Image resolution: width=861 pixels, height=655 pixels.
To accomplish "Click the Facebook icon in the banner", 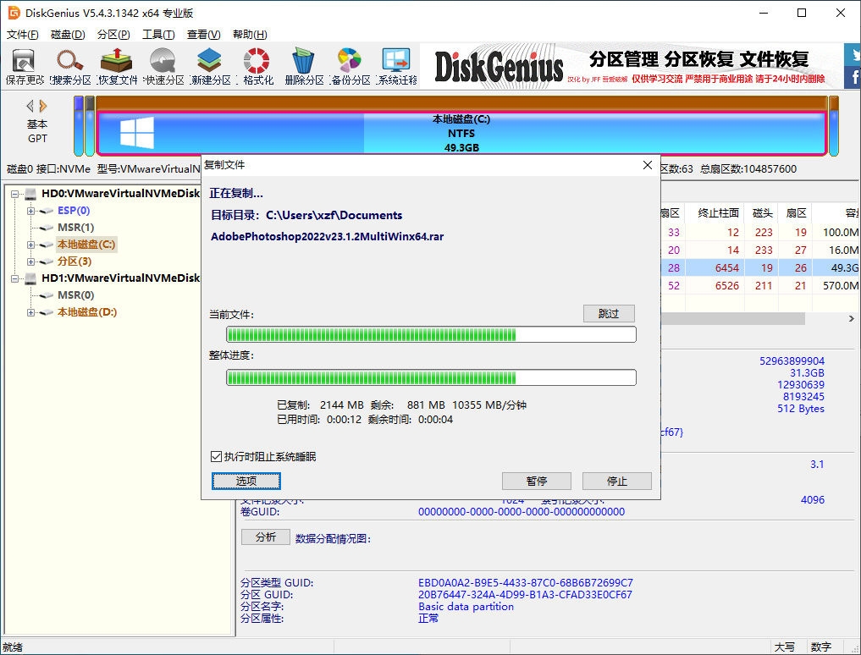I will 853,77.
